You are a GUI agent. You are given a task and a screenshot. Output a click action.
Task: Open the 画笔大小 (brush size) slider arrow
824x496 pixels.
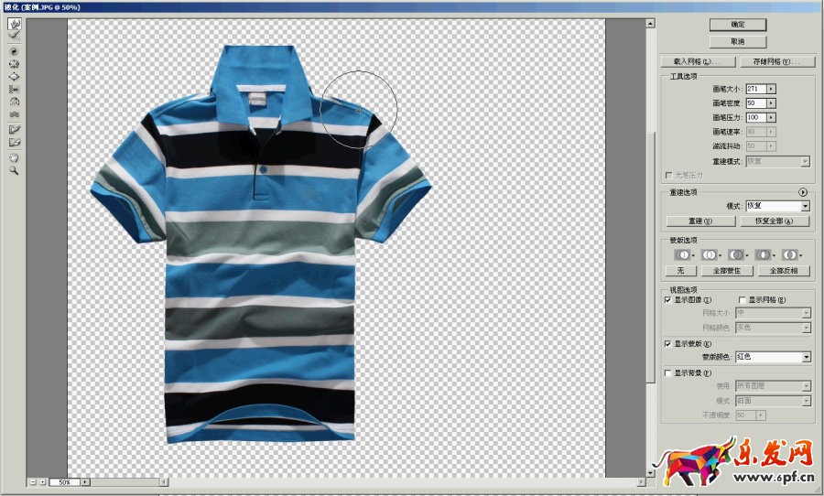pyautogui.click(x=772, y=89)
